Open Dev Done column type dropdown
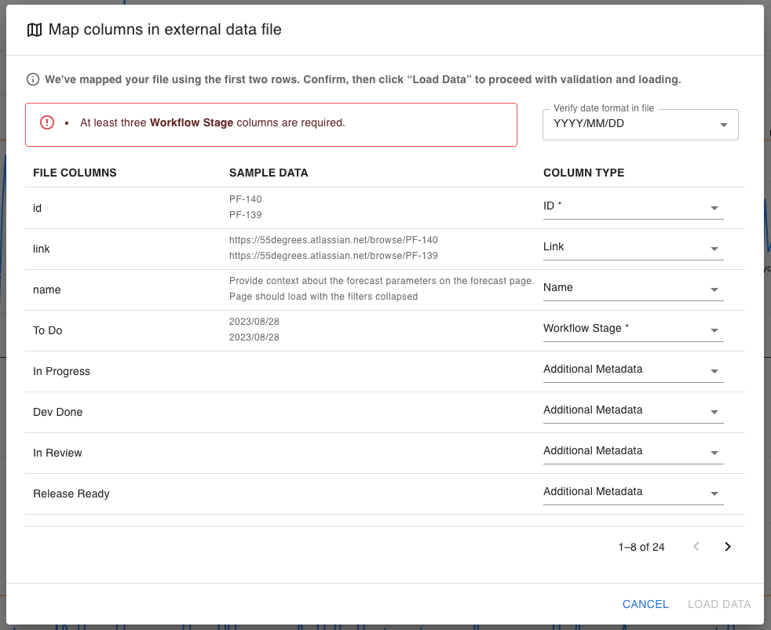 (633, 410)
